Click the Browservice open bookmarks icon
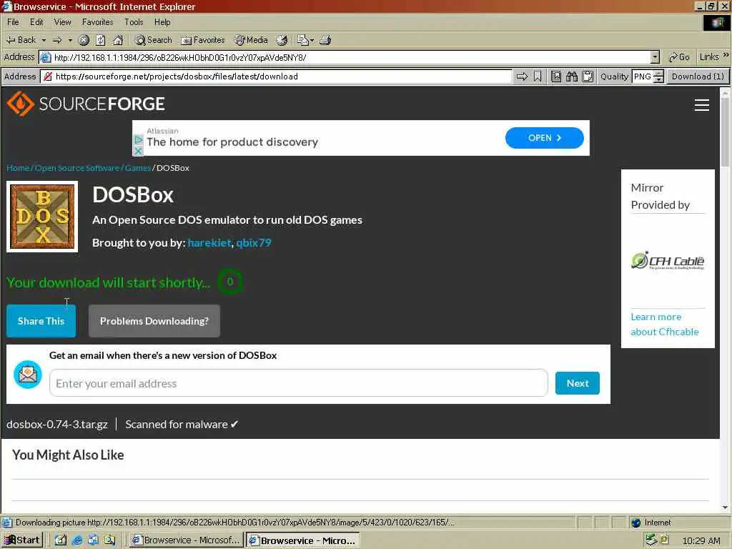This screenshot has width=732, height=549. [x=556, y=76]
